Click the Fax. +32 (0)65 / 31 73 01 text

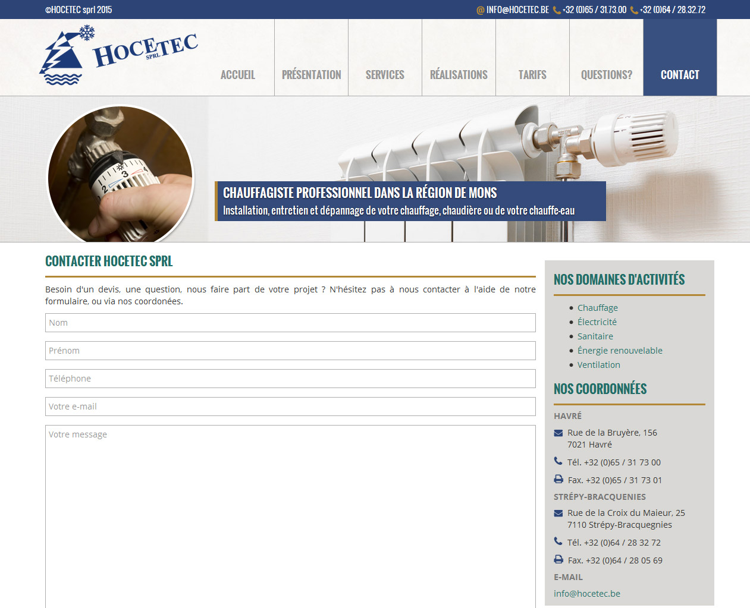pyautogui.click(x=615, y=480)
